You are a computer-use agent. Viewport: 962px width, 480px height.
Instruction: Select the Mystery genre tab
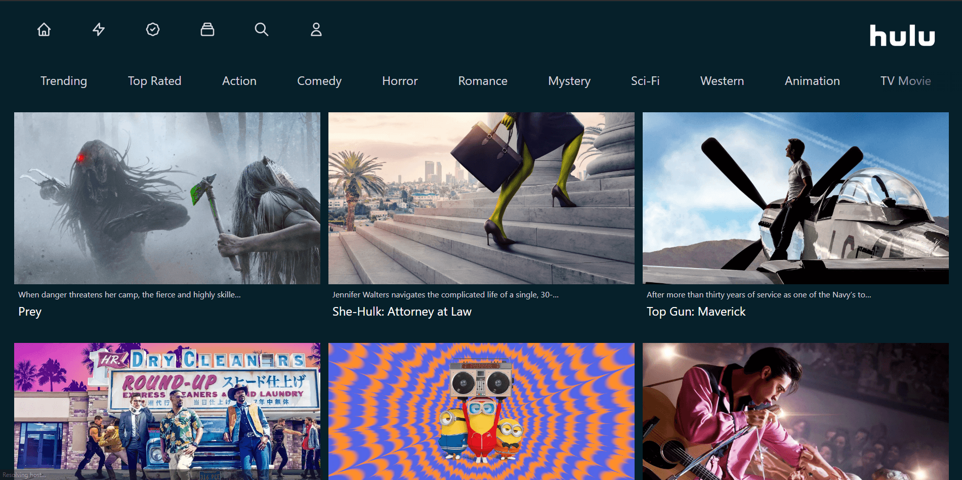tap(569, 81)
